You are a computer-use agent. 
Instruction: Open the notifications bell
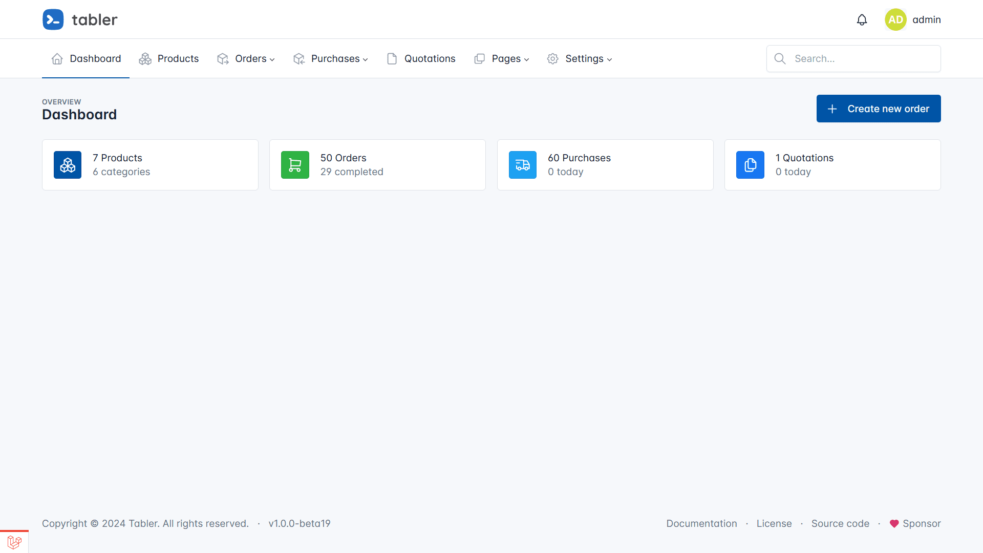click(862, 19)
